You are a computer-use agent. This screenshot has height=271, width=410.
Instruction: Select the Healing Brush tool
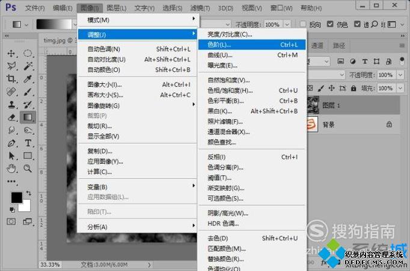(11, 92)
